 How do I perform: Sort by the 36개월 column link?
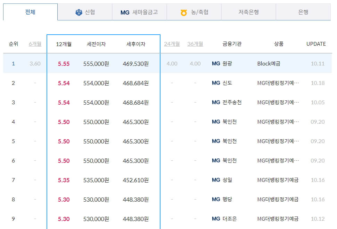pyautogui.click(x=195, y=44)
